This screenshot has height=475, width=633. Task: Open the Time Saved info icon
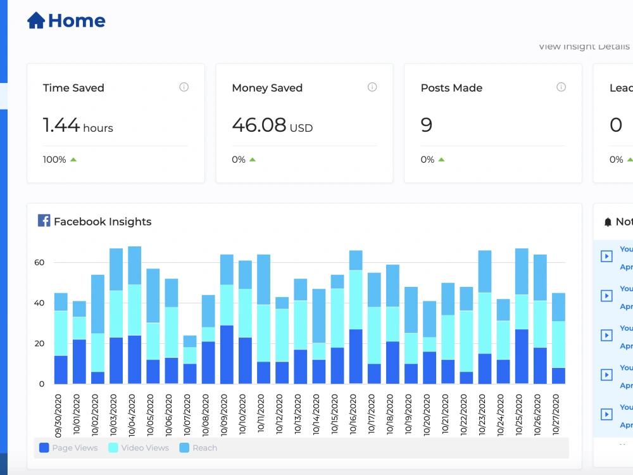click(184, 87)
